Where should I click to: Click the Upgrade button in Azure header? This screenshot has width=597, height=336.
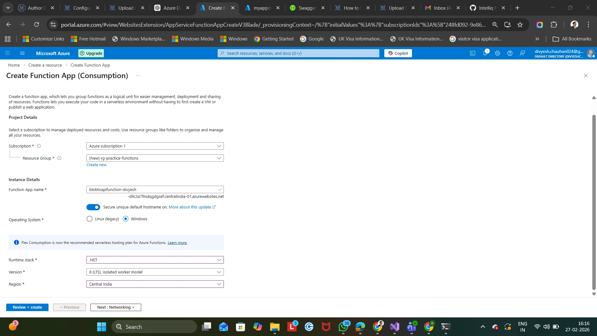click(91, 53)
